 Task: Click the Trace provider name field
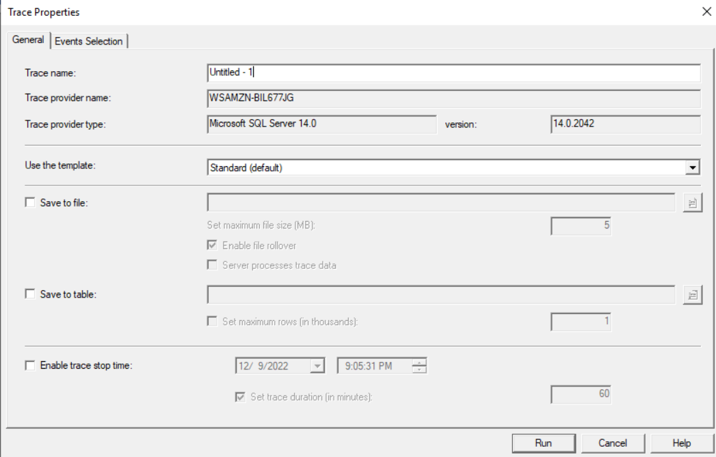(453, 99)
